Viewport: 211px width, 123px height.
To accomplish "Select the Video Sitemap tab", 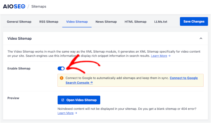I will [x=77, y=22].
